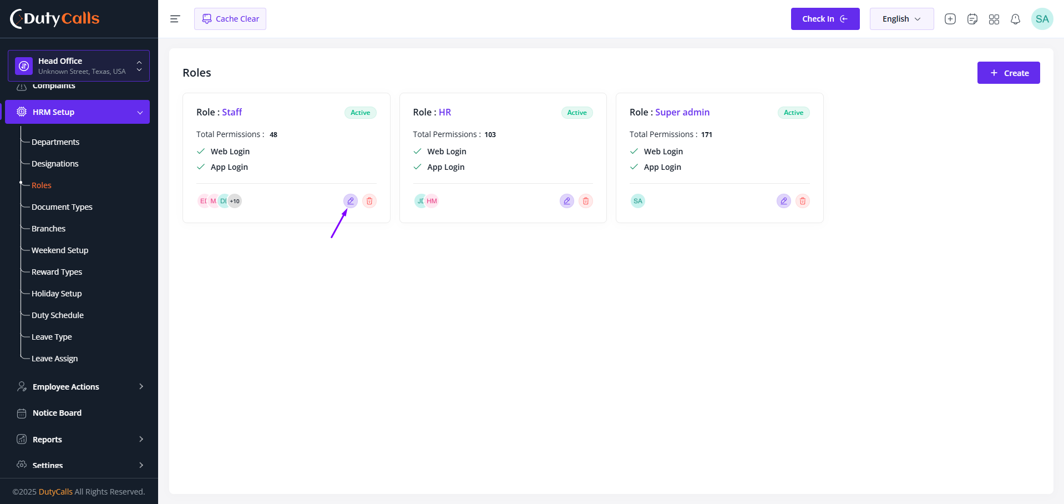Open Branches in the sidebar
The image size is (1064, 504).
click(x=48, y=229)
